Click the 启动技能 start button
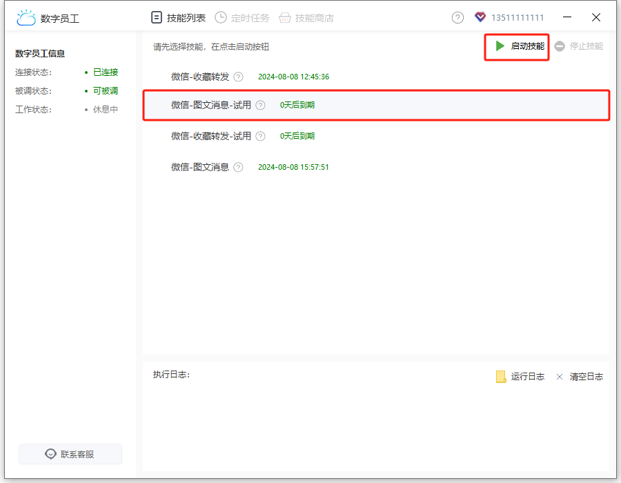The width and height of the screenshot is (621, 483). pos(519,46)
